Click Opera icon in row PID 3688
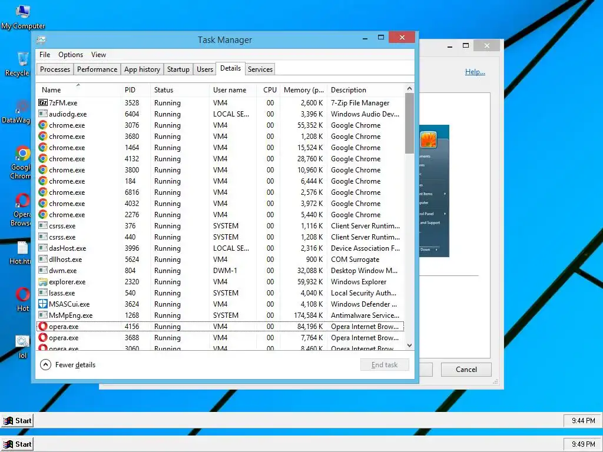Screen dimensions: 603x452 (42, 337)
